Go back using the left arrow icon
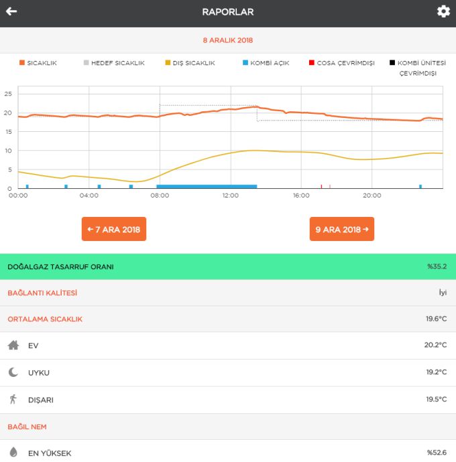Screen dimensions: 456x462 11,11
